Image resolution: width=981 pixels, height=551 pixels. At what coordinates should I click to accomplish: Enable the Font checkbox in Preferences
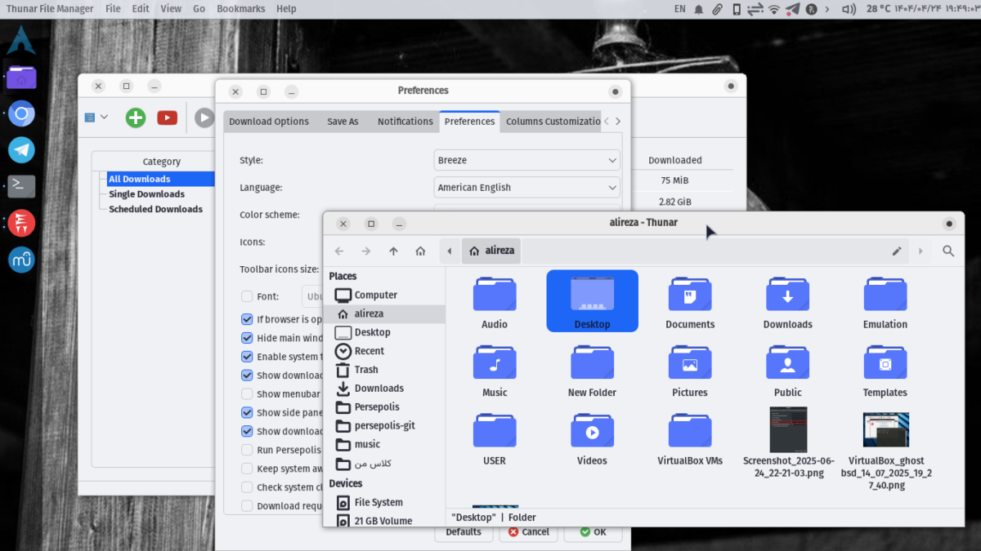tap(247, 296)
